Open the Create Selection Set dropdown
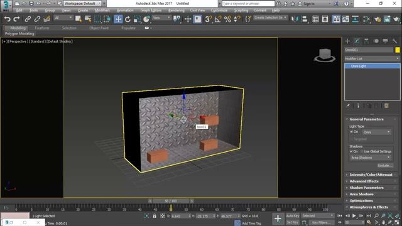Image resolution: width=402 pixels, height=226 pixels. [271, 18]
